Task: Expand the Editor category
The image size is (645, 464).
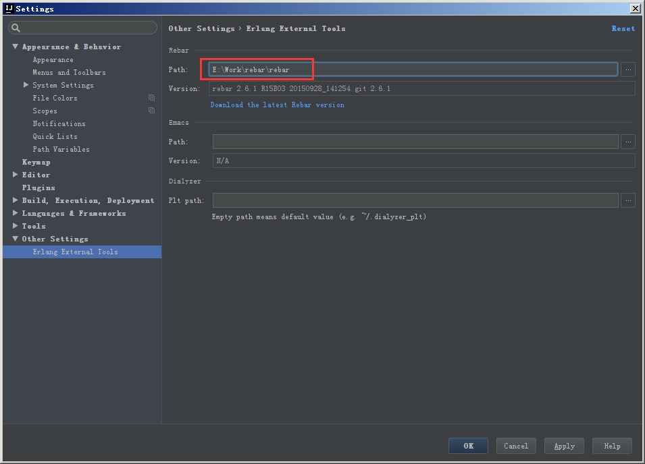Action: [15, 174]
